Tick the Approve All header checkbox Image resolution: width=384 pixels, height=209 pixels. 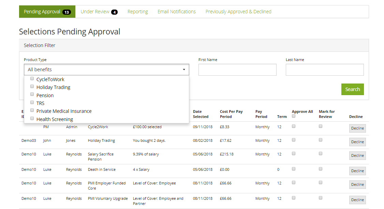pyautogui.click(x=293, y=116)
